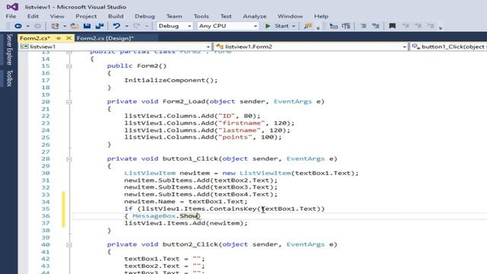Undo the last edit using the toolbar arrow

116,26
